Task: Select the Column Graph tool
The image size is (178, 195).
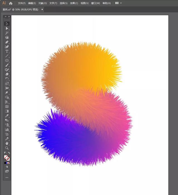Action: point(7,130)
